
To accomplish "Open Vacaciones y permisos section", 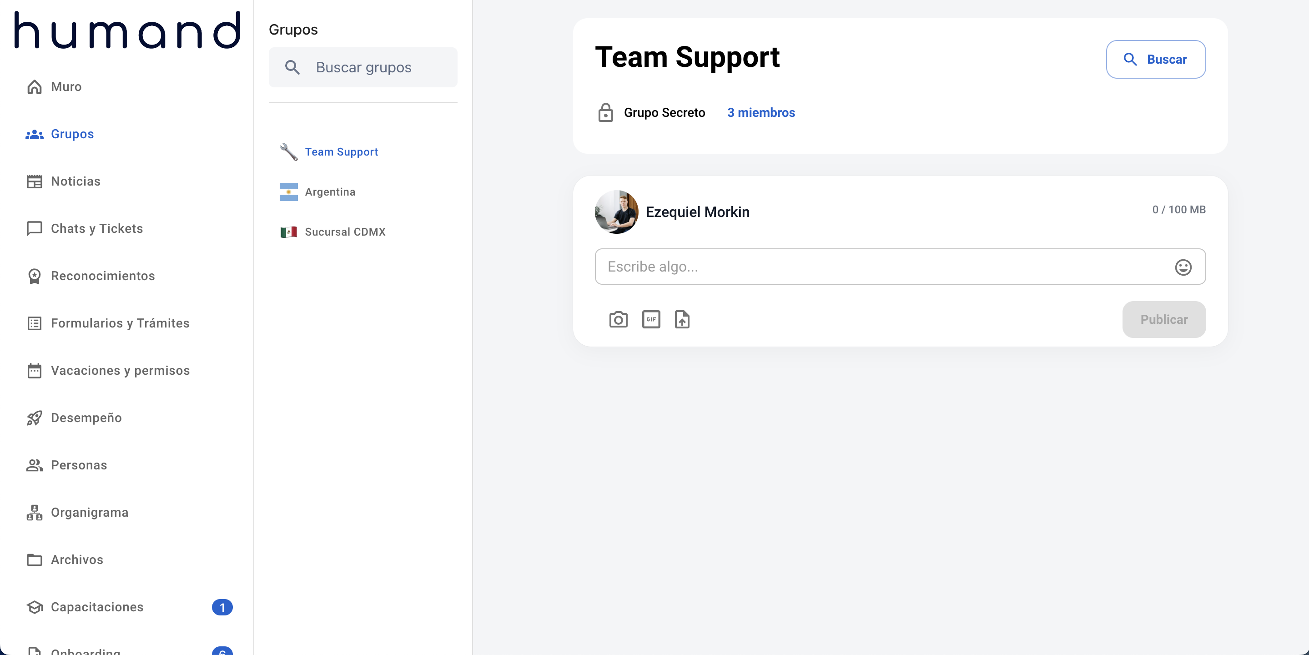I will point(120,370).
